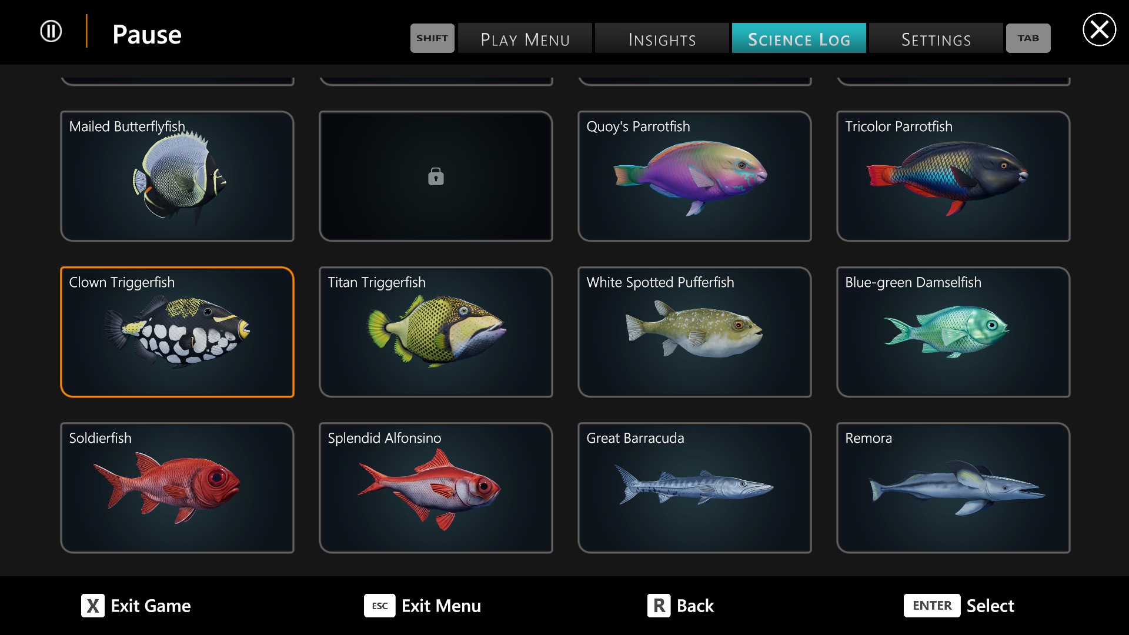Viewport: 1129px width, 635px height.
Task: Click the locked species padlock icon
Action: [436, 176]
